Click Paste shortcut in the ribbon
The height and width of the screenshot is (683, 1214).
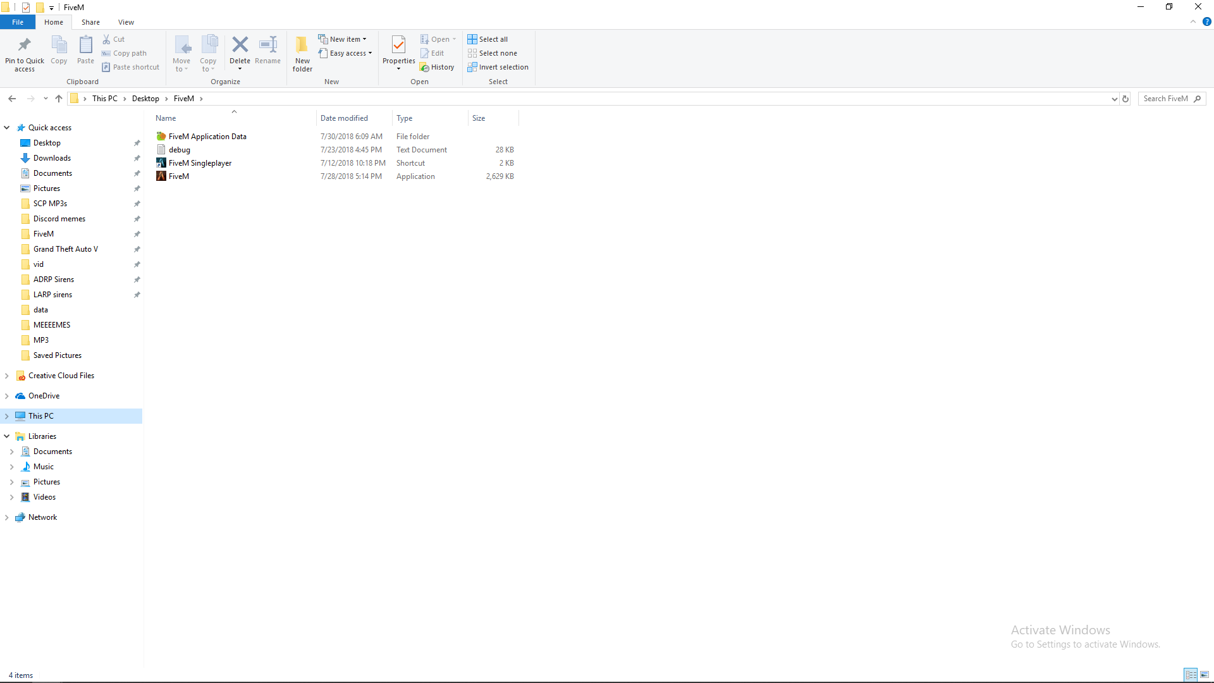(x=130, y=67)
